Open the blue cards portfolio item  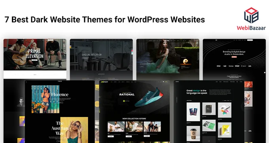[193, 112]
